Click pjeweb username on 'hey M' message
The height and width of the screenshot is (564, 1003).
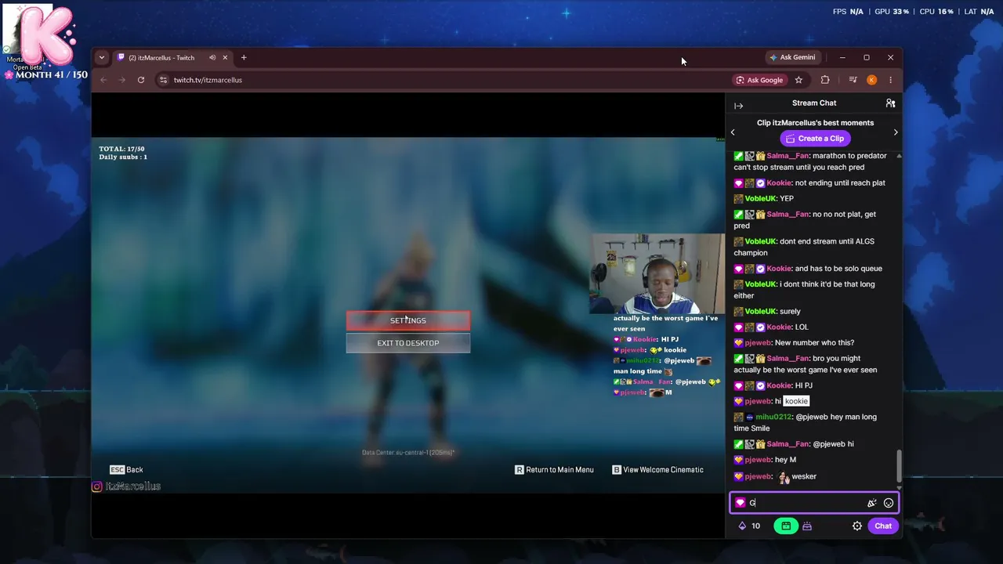pos(758,460)
